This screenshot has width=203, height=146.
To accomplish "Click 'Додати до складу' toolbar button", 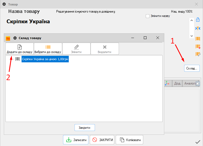I will point(20,49).
